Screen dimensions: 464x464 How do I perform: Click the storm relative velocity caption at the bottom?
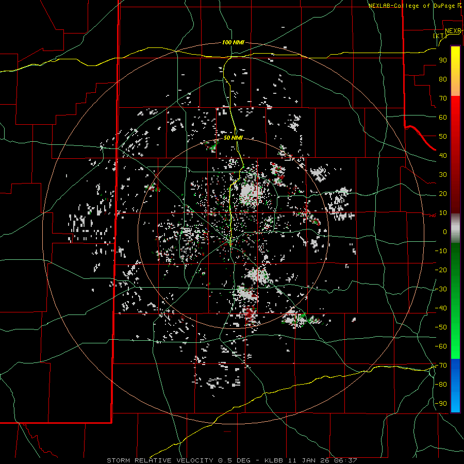point(231,460)
